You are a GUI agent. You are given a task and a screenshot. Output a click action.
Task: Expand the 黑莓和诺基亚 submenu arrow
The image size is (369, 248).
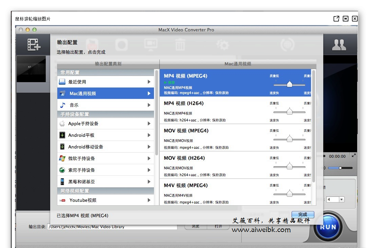coord(149,182)
